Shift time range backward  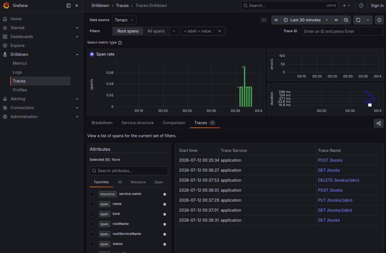point(276,20)
